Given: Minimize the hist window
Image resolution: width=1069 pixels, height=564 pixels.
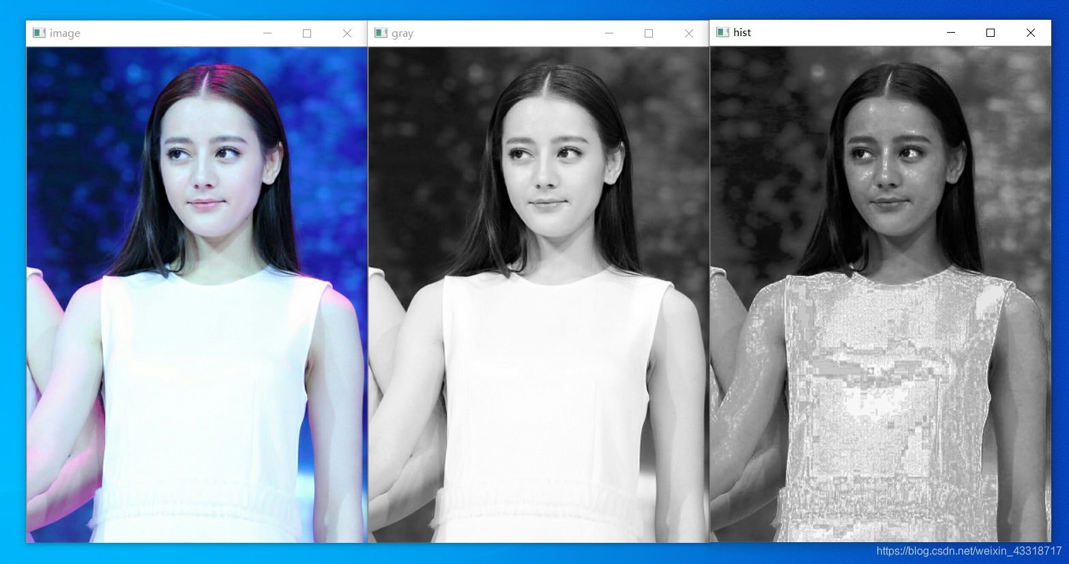Looking at the screenshot, I should (x=951, y=33).
